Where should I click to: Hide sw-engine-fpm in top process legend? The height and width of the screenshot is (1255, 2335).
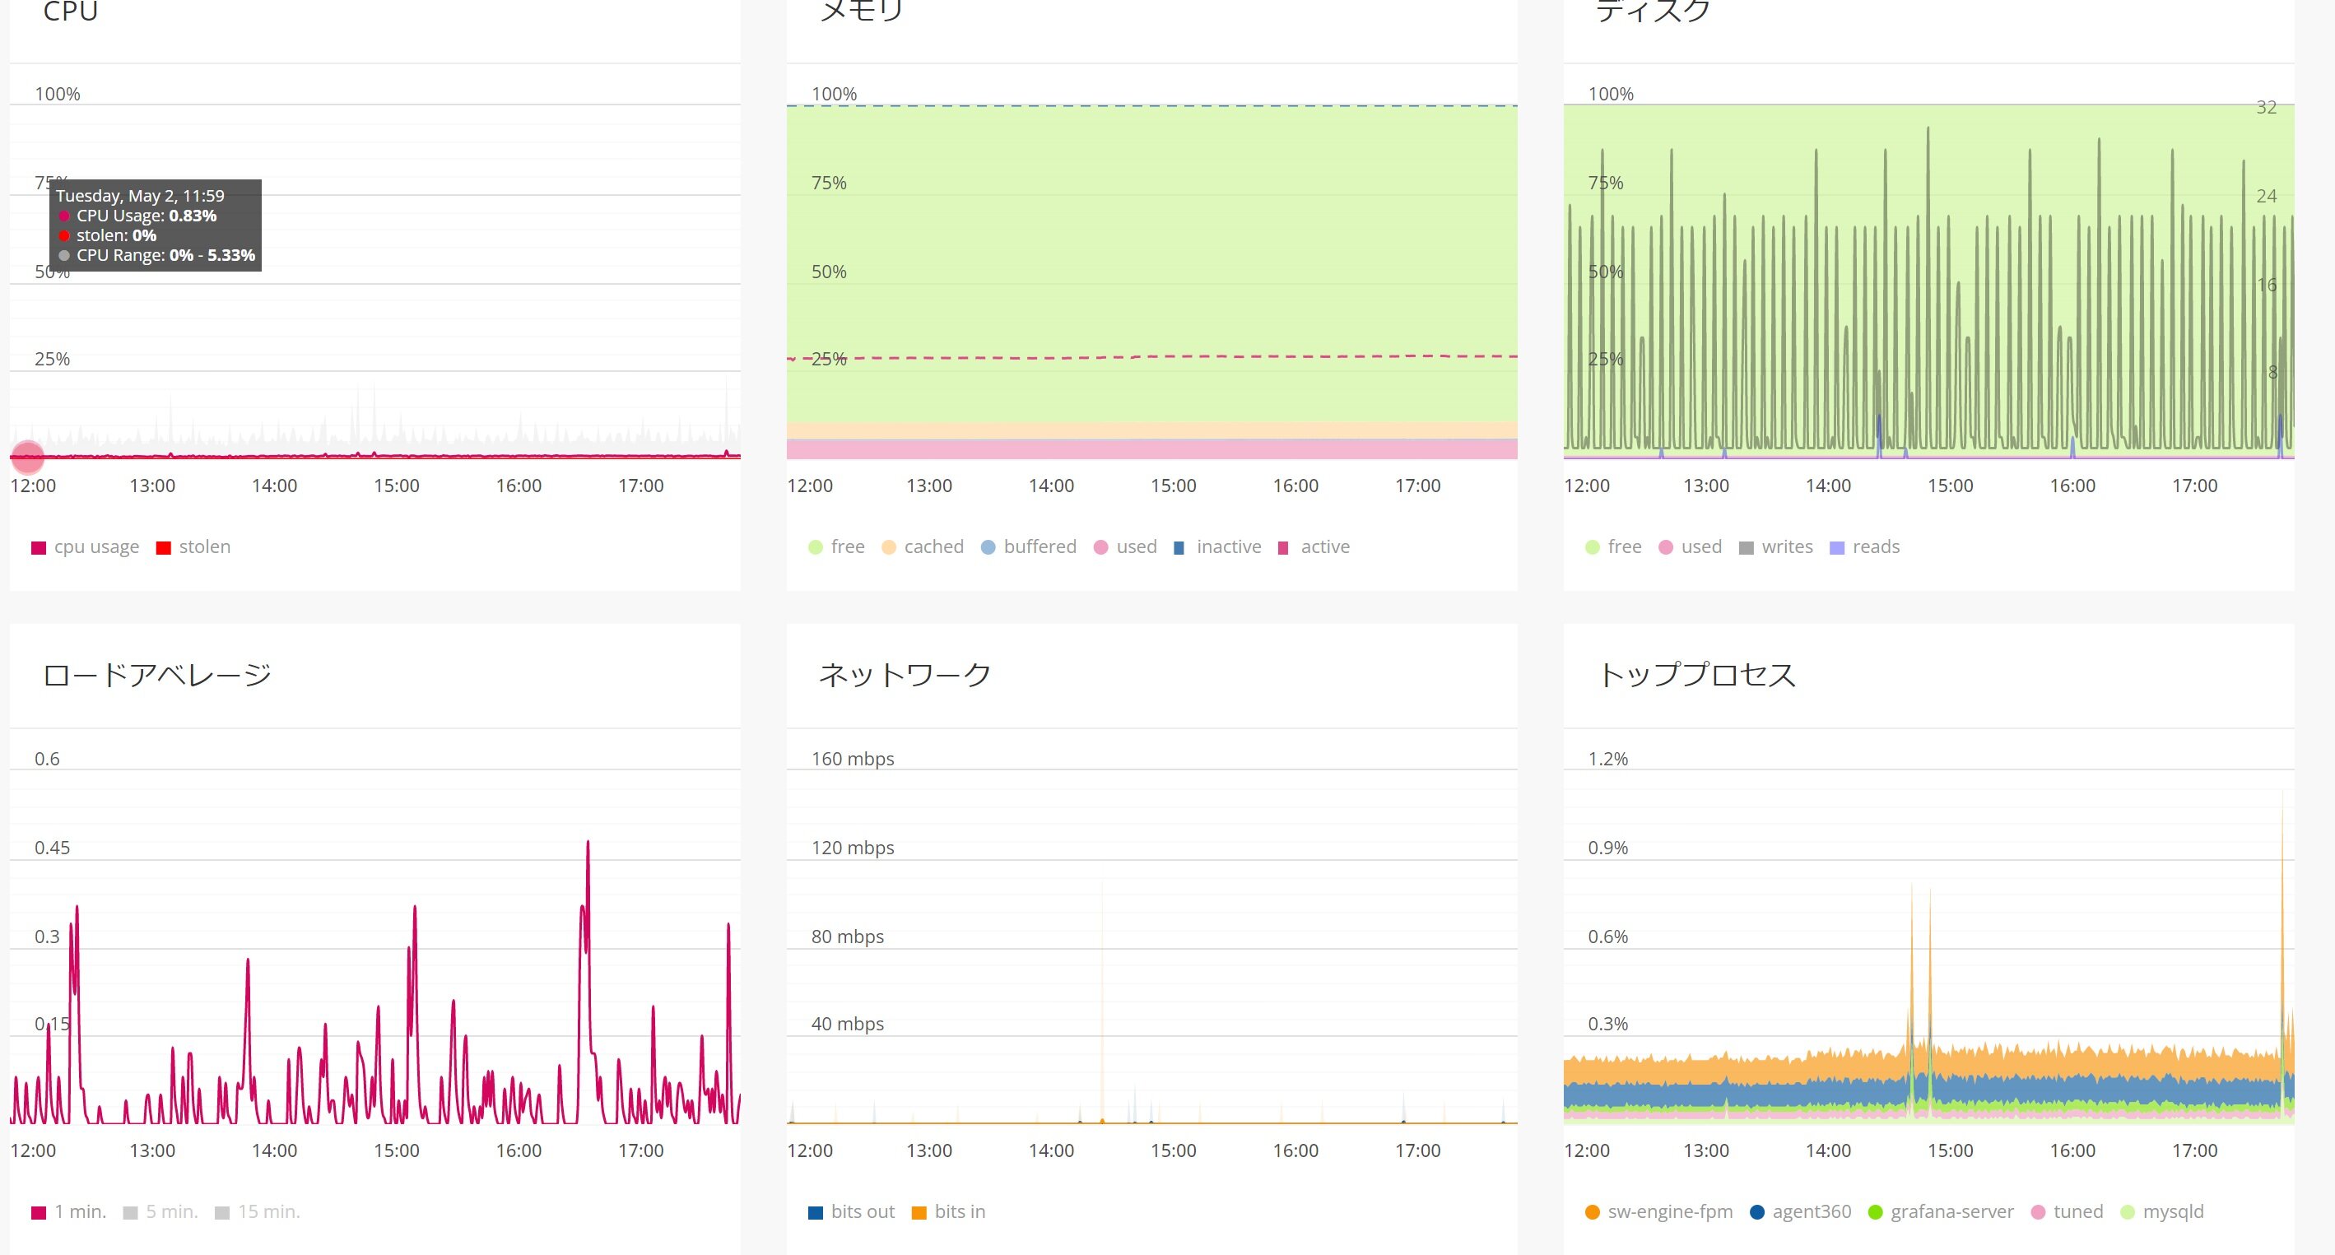(x=1658, y=1212)
